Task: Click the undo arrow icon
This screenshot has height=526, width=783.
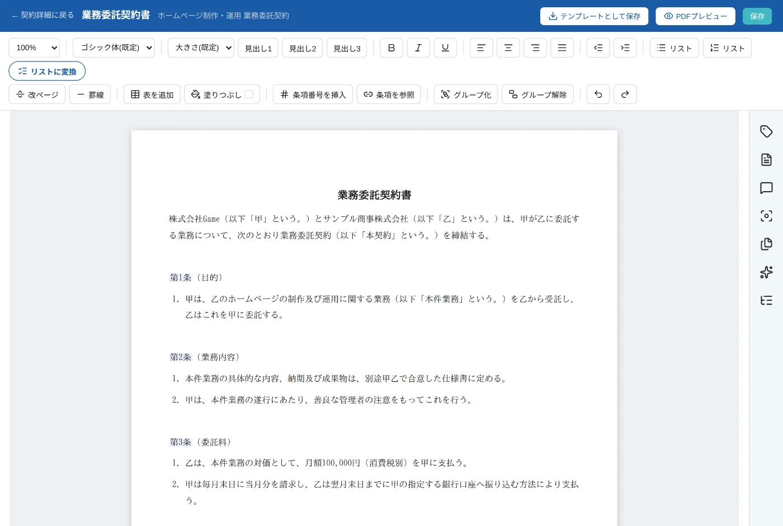Action: click(598, 94)
